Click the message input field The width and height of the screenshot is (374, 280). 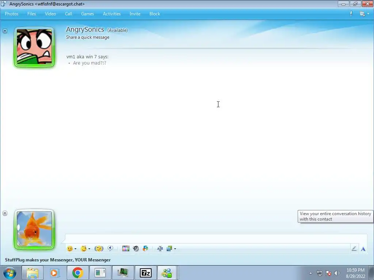click(216, 238)
